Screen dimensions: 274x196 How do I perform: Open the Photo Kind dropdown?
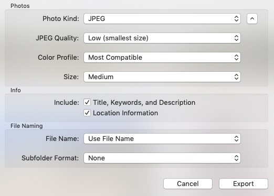coord(162,19)
